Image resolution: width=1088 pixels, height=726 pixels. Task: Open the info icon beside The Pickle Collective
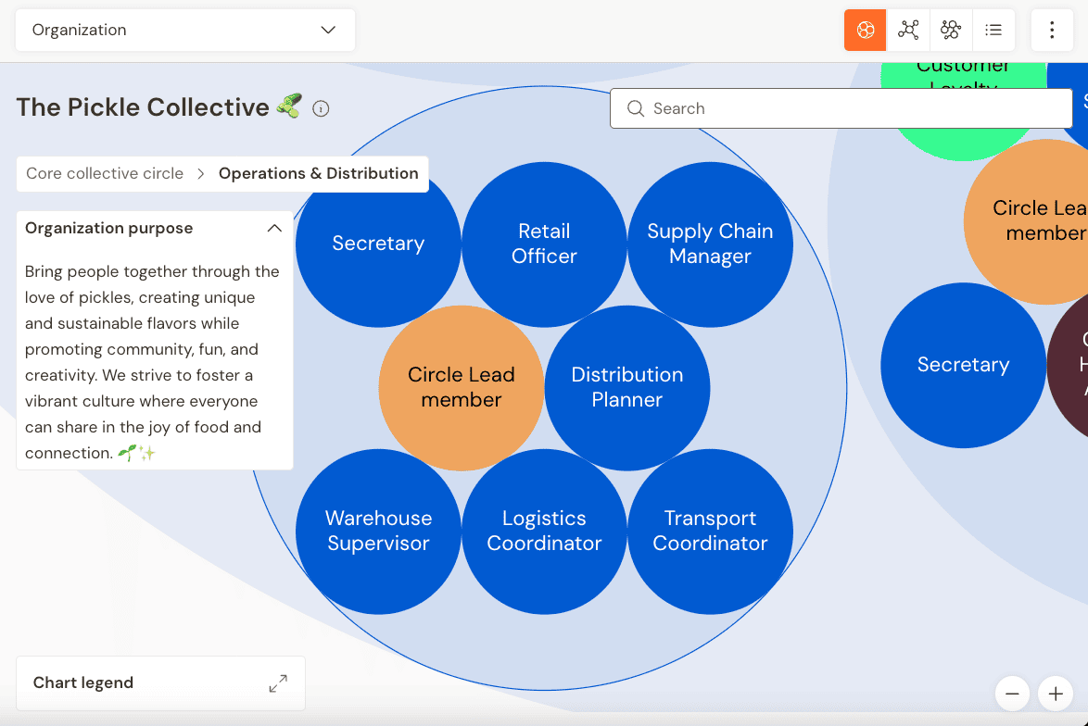tap(321, 109)
